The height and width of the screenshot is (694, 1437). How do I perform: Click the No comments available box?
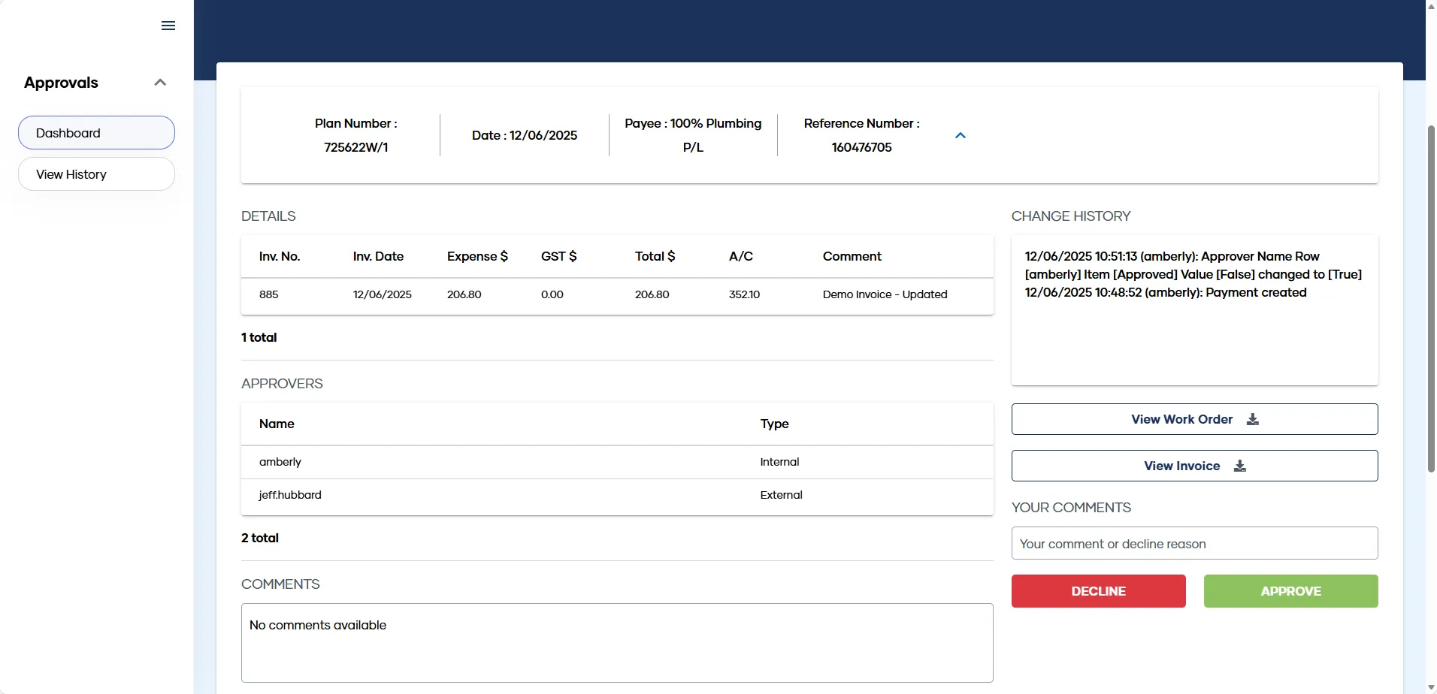[617, 643]
